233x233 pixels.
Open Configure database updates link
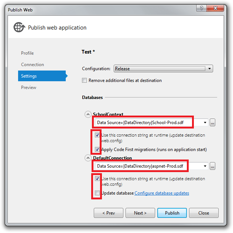tap(162, 193)
